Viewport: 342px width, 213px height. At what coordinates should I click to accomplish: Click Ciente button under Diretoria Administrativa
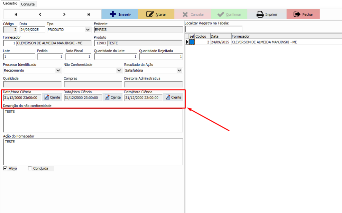(x=173, y=97)
